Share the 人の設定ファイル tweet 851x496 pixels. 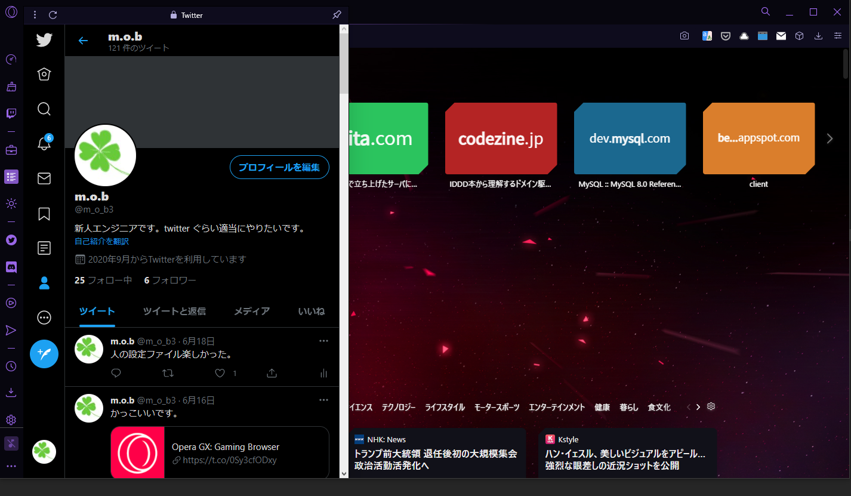click(x=272, y=373)
